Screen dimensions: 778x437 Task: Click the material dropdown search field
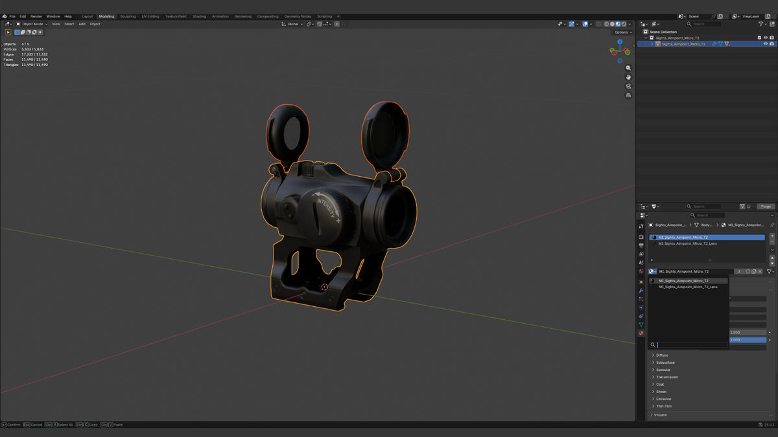(x=688, y=345)
